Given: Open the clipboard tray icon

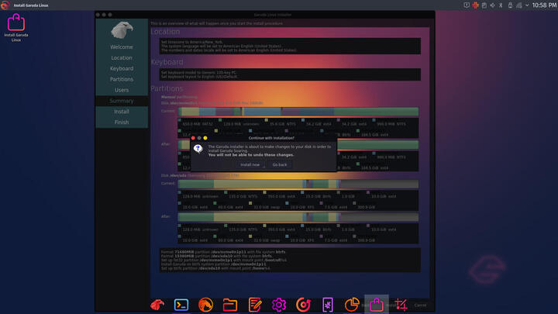Looking at the screenshot, I should pos(484,5).
